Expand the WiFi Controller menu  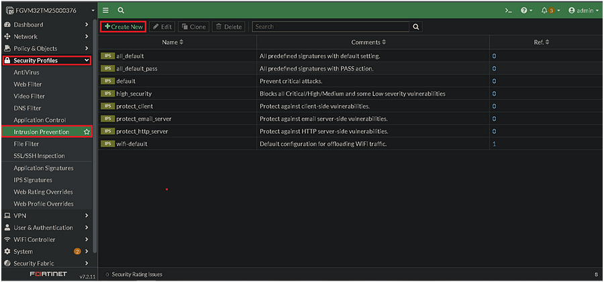coord(46,240)
